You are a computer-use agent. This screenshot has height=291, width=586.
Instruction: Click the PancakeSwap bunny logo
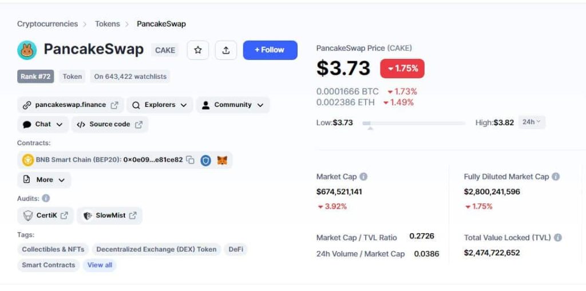27,50
